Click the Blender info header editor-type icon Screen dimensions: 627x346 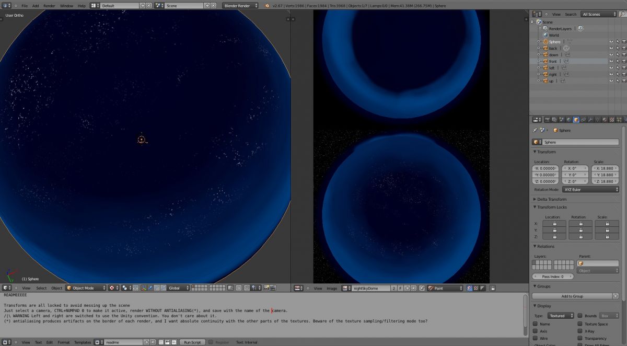[x=6, y=5]
